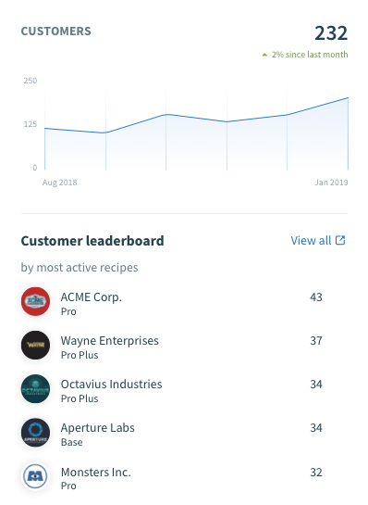The image size is (368, 505).
Task: Click ACME Corp.'s recipe count 43
Action: pos(316,297)
